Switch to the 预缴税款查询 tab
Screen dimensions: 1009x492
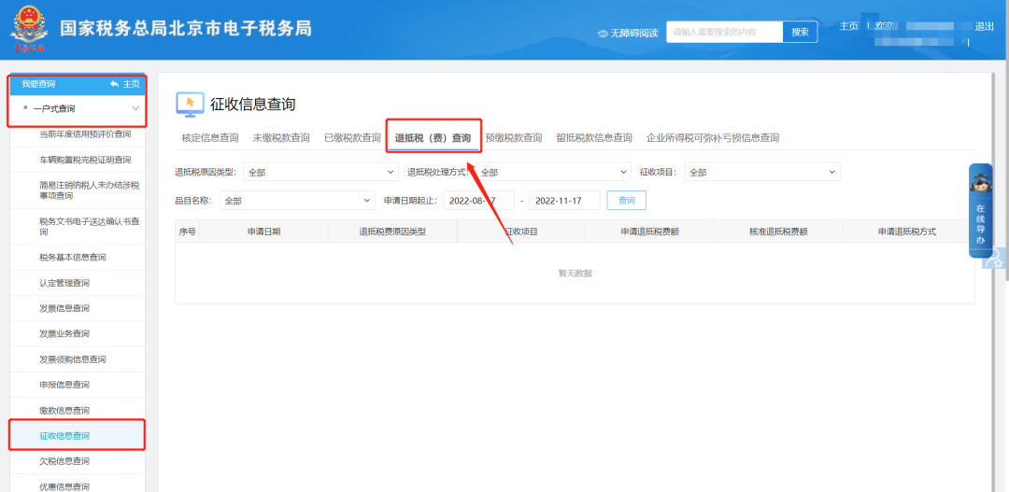(514, 137)
